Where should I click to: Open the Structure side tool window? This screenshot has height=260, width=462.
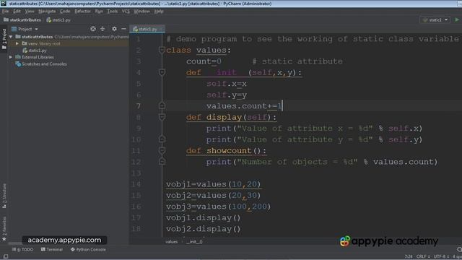pyautogui.click(x=4, y=196)
